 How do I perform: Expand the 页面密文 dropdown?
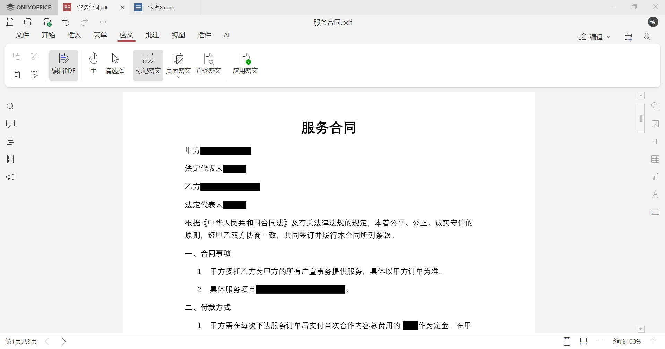[178, 78]
